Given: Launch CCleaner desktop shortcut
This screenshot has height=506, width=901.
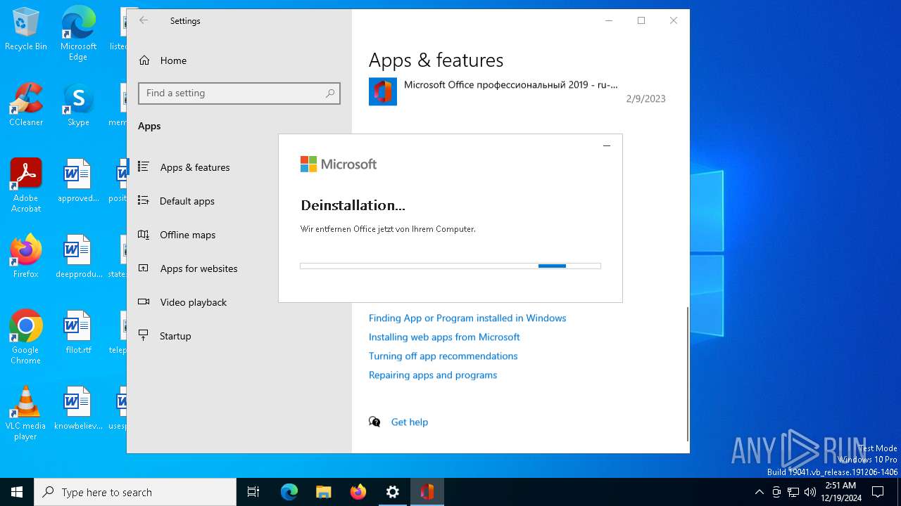Looking at the screenshot, I should pos(26,105).
